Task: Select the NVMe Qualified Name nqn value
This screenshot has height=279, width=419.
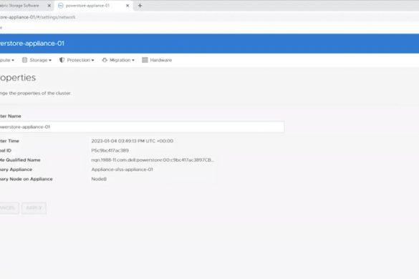Action: point(153,160)
